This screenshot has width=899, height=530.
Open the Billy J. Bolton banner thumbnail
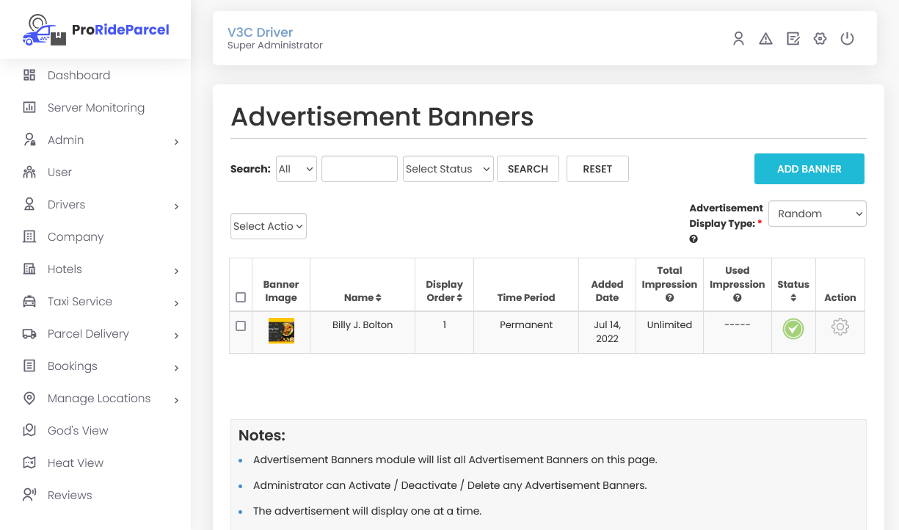(x=281, y=331)
